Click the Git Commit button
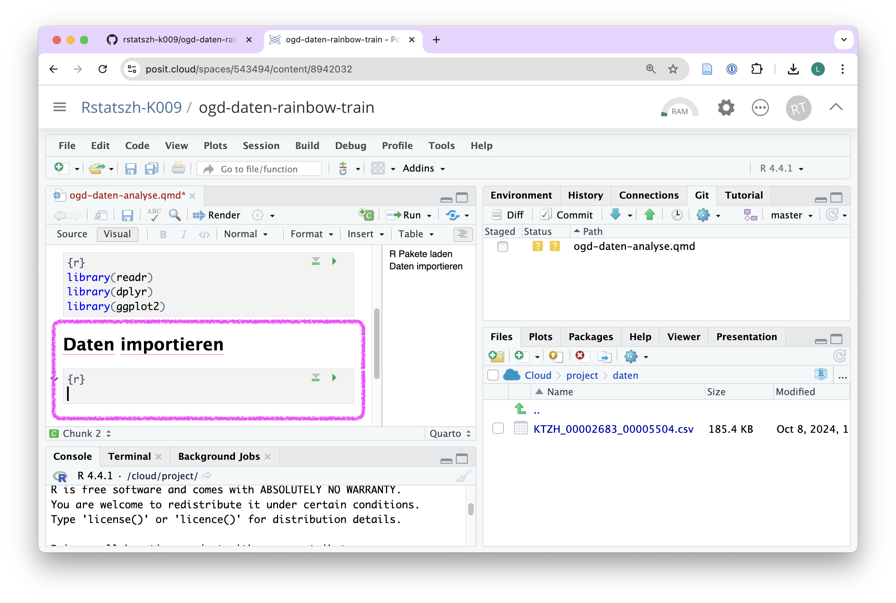The image size is (896, 603). pos(566,215)
